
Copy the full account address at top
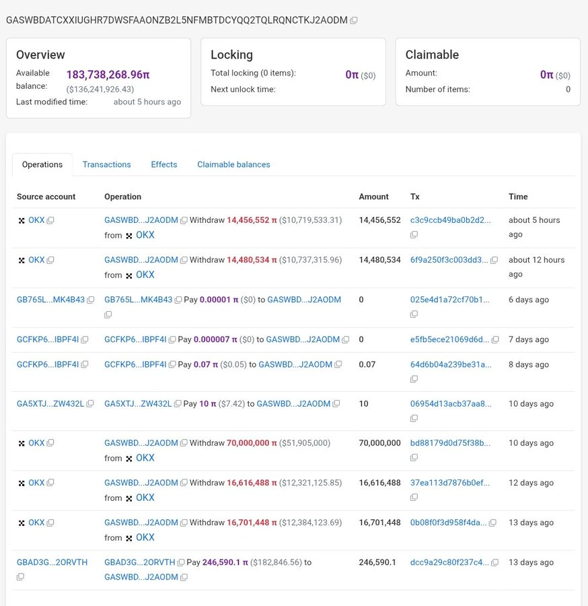[354, 20]
